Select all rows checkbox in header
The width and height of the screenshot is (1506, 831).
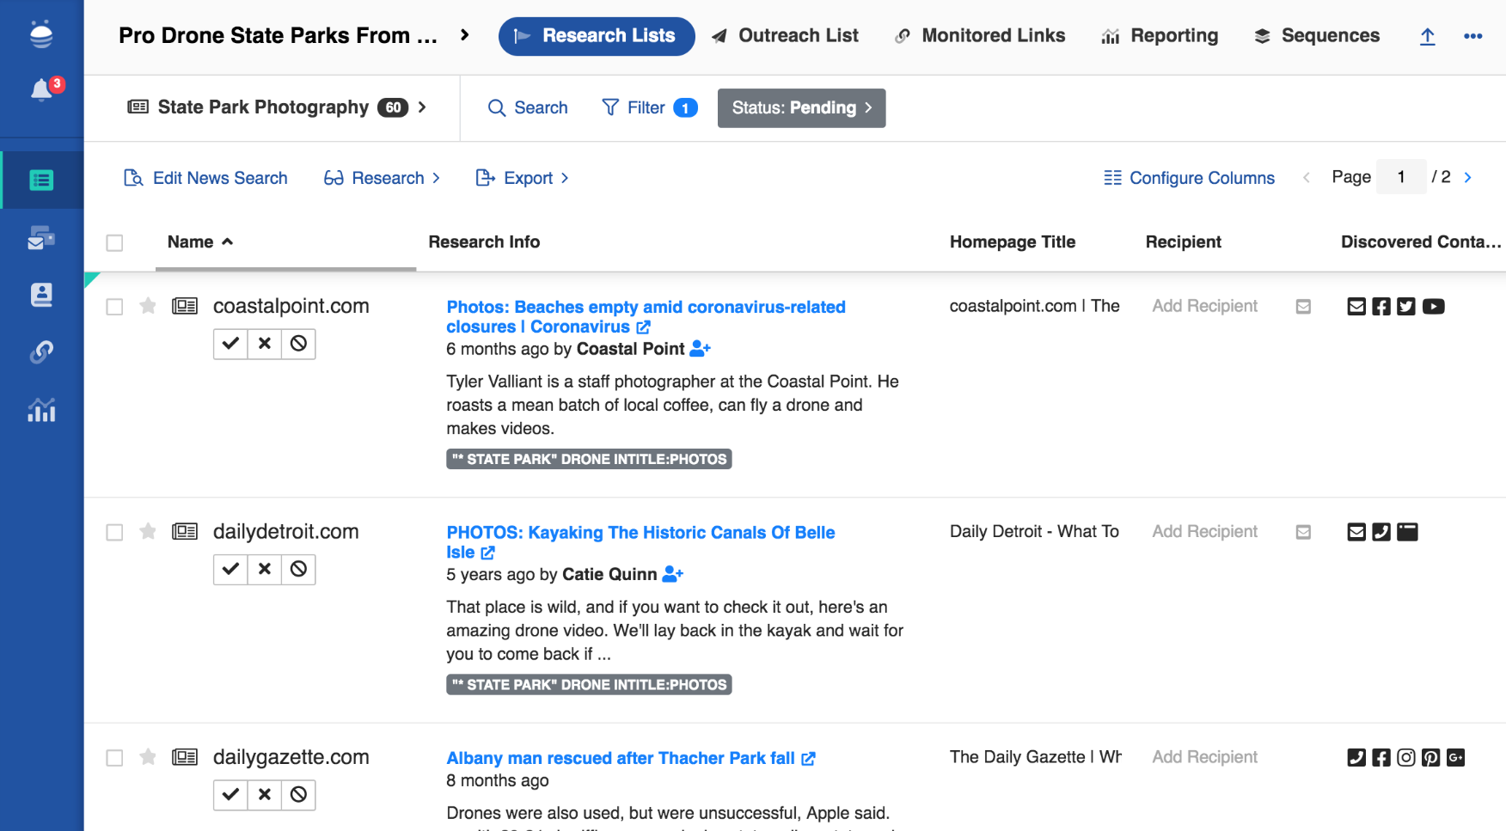pyautogui.click(x=114, y=243)
